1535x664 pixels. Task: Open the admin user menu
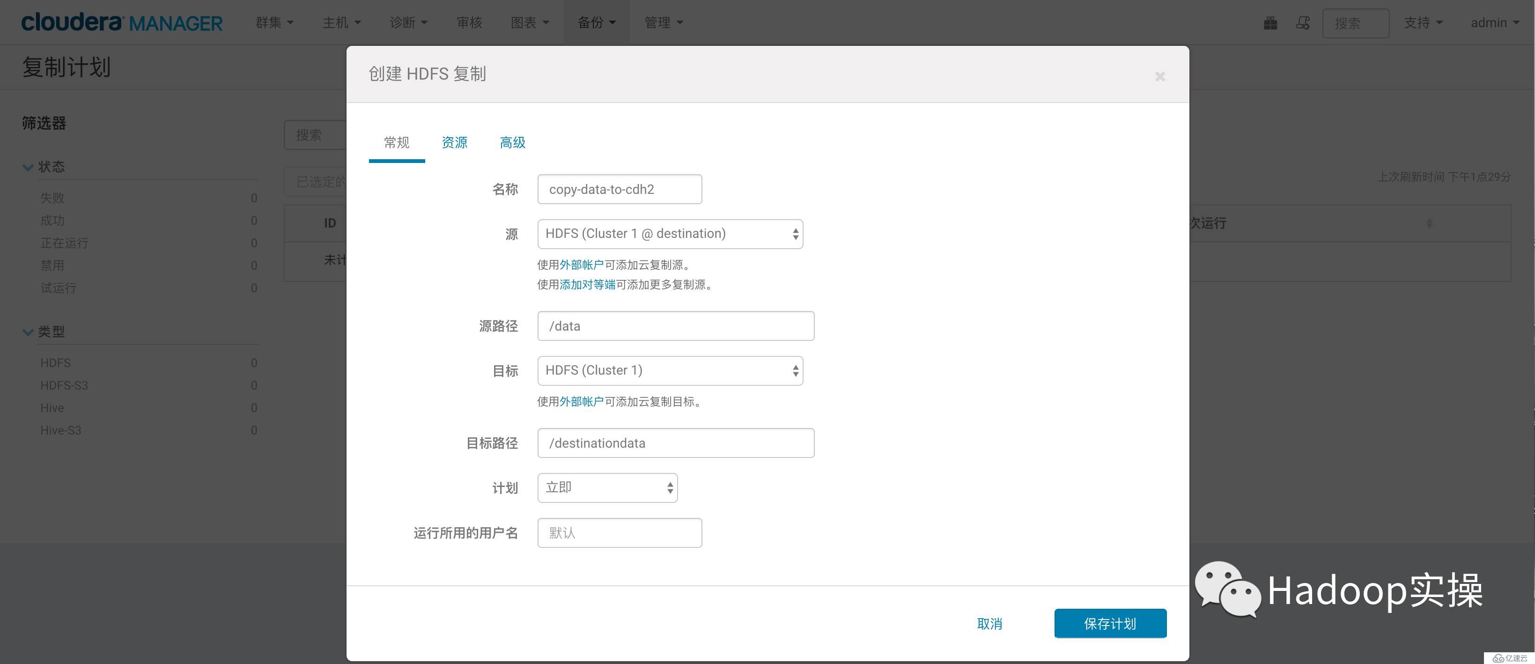click(x=1495, y=22)
